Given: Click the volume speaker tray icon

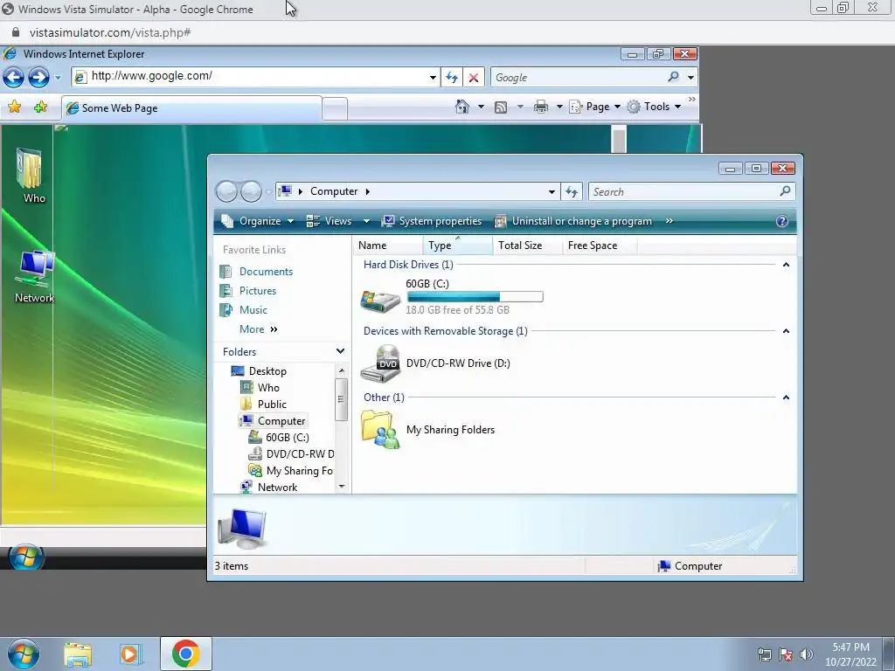Looking at the screenshot, I should pyautogui.click(x=806, y=654).
